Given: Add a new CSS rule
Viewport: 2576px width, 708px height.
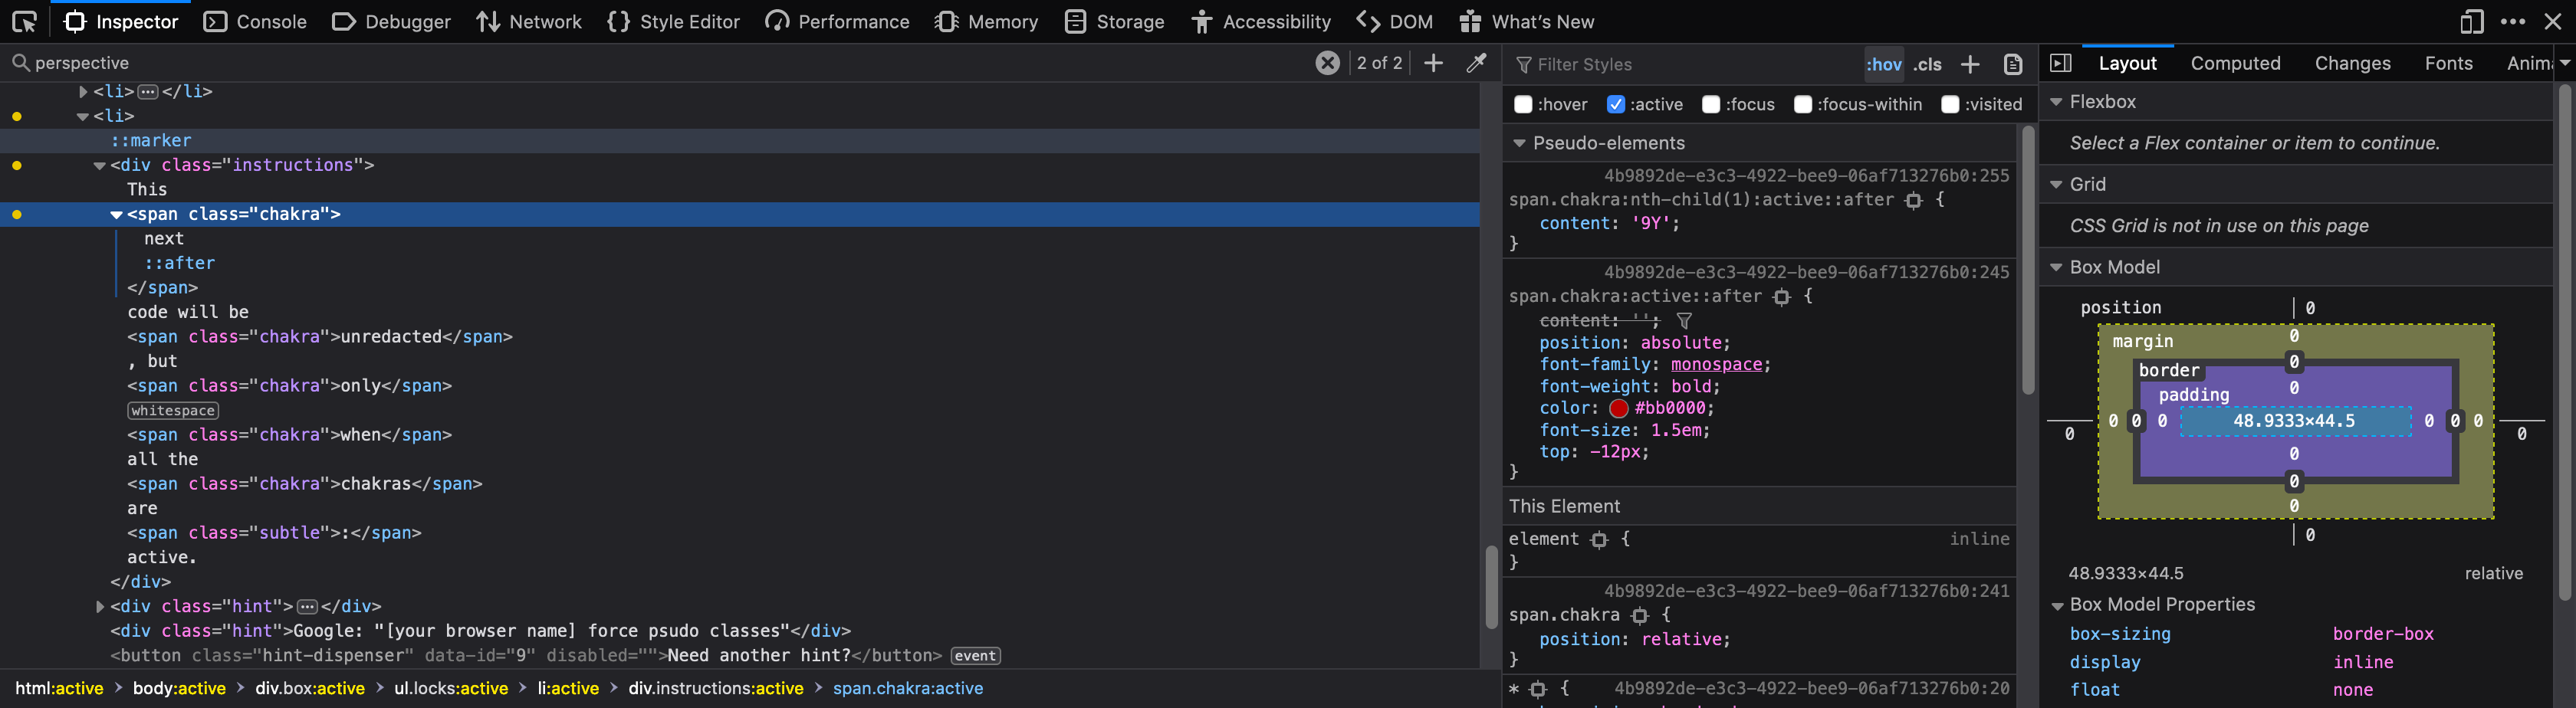Looking at the screenshot, I should 1970,64.
